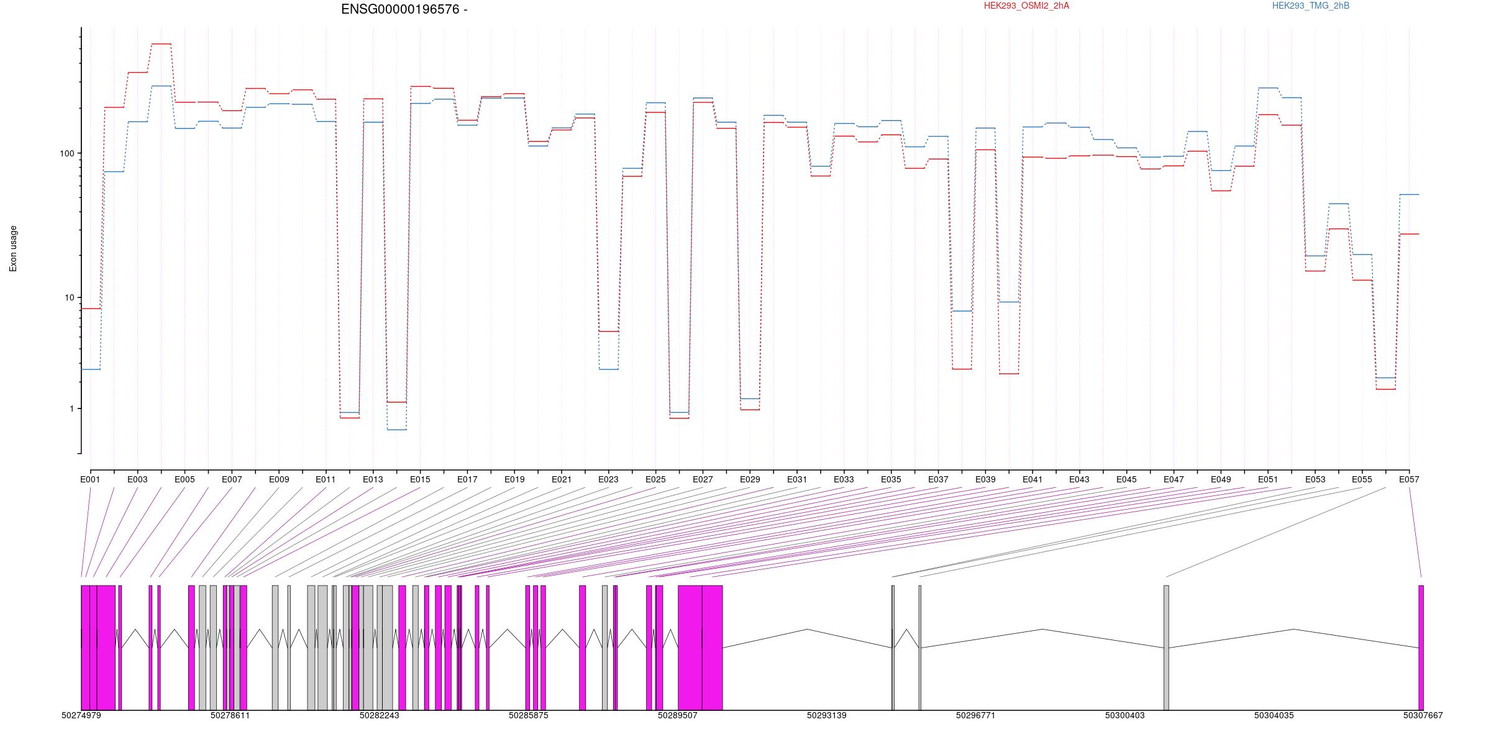Select exon label E017
Viewport: 1491px width, 745px height.
click(x=467, y=479)
